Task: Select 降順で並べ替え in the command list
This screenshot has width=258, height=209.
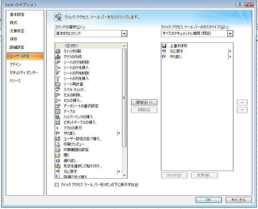Action: (x=89, y=176)
